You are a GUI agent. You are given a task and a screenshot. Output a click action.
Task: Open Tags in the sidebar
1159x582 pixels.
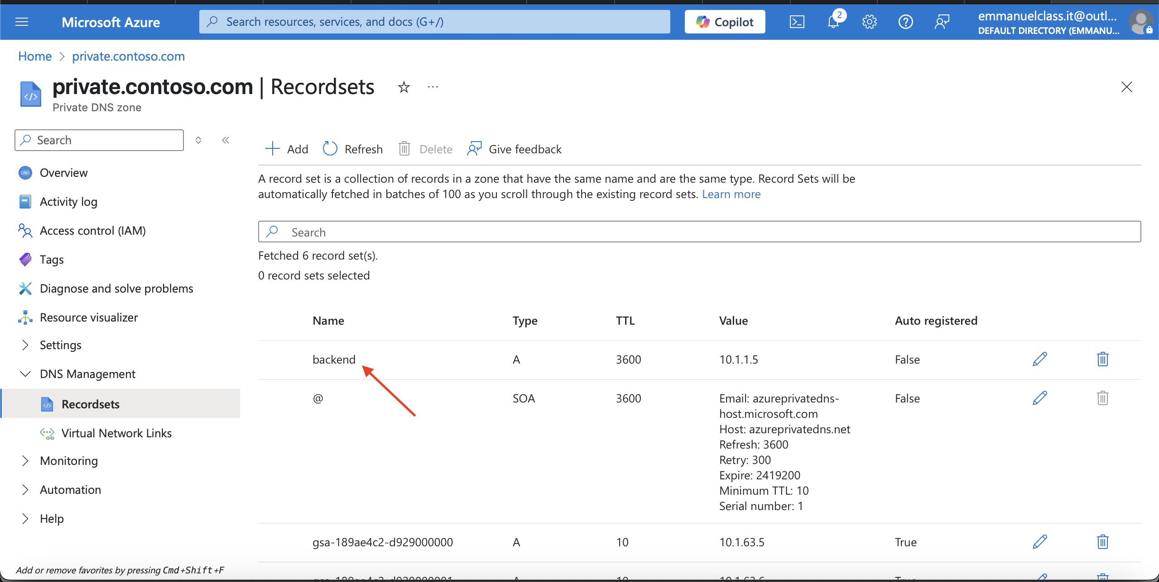click(x=52, y=260)
